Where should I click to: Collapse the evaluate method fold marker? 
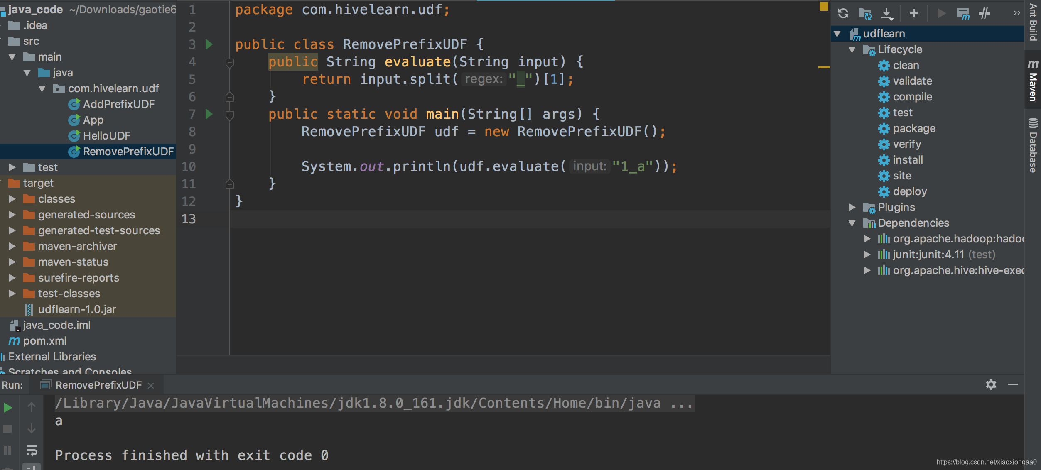229,63
